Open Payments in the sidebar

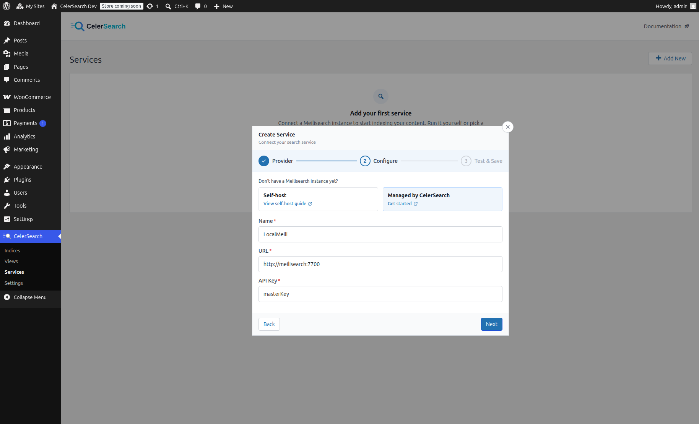pyautogui.click(x=31, y=123)
